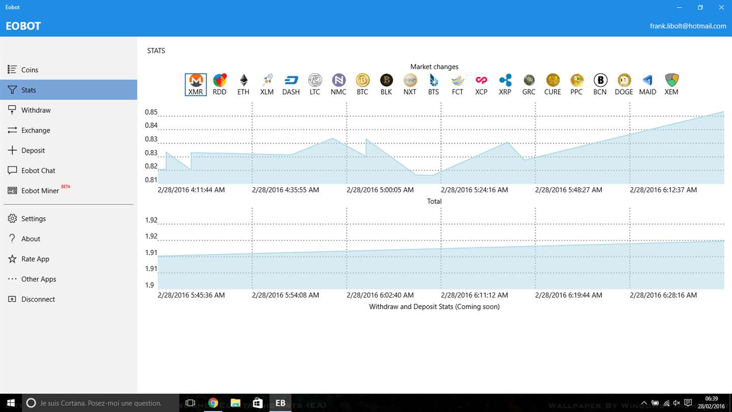This screenshot has width=732, height=412.
Task: Click the 2/28/2016 6:28:16 AM axis label
Action: (x=663, y=295)
